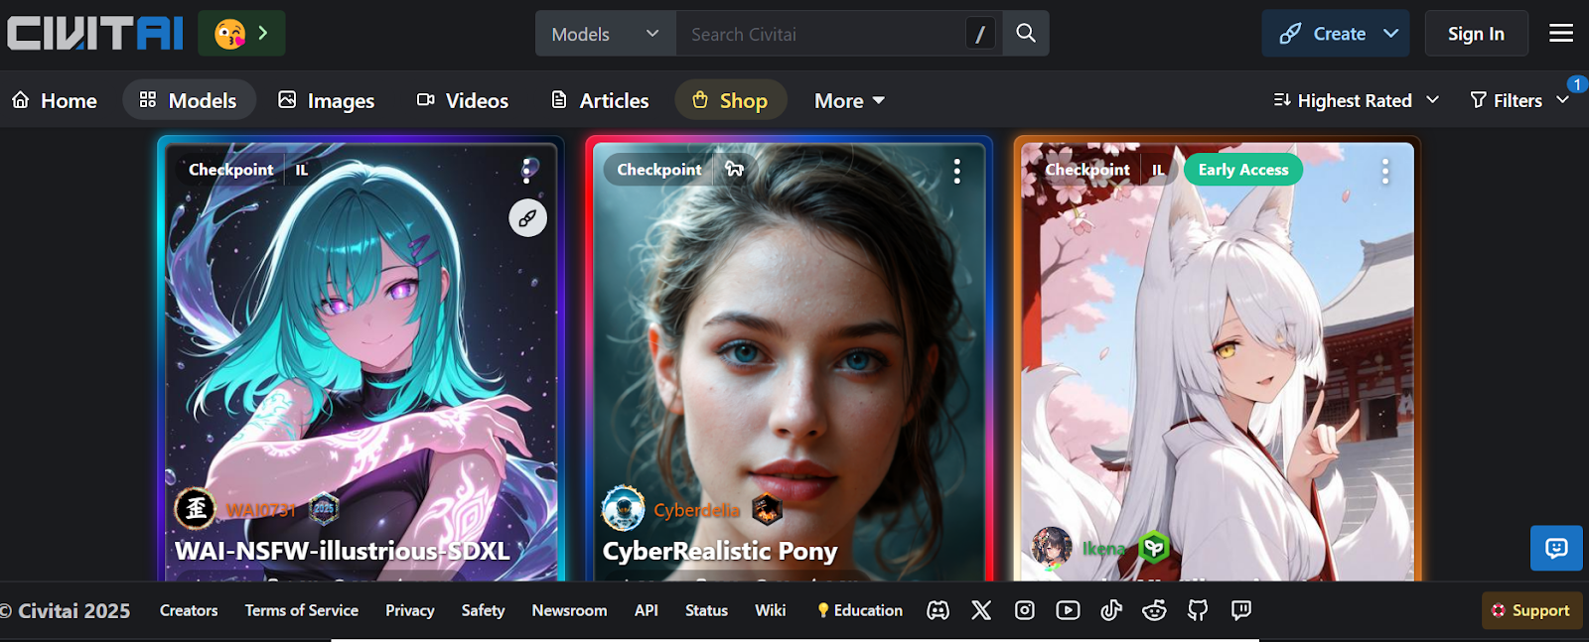The image size is (1589, 642).
Task: Expand the More navigation menu
Action: tap(849, 100)
